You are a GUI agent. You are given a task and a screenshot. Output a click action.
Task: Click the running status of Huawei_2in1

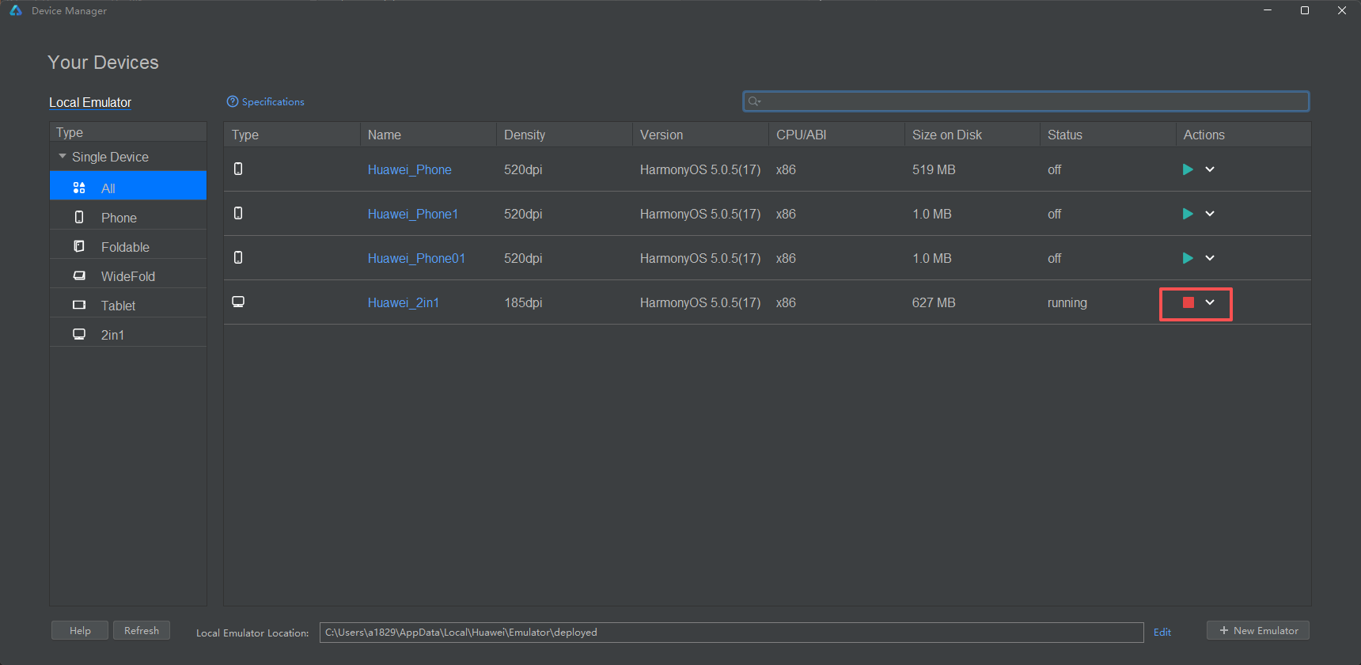[x=1067, y=302]
